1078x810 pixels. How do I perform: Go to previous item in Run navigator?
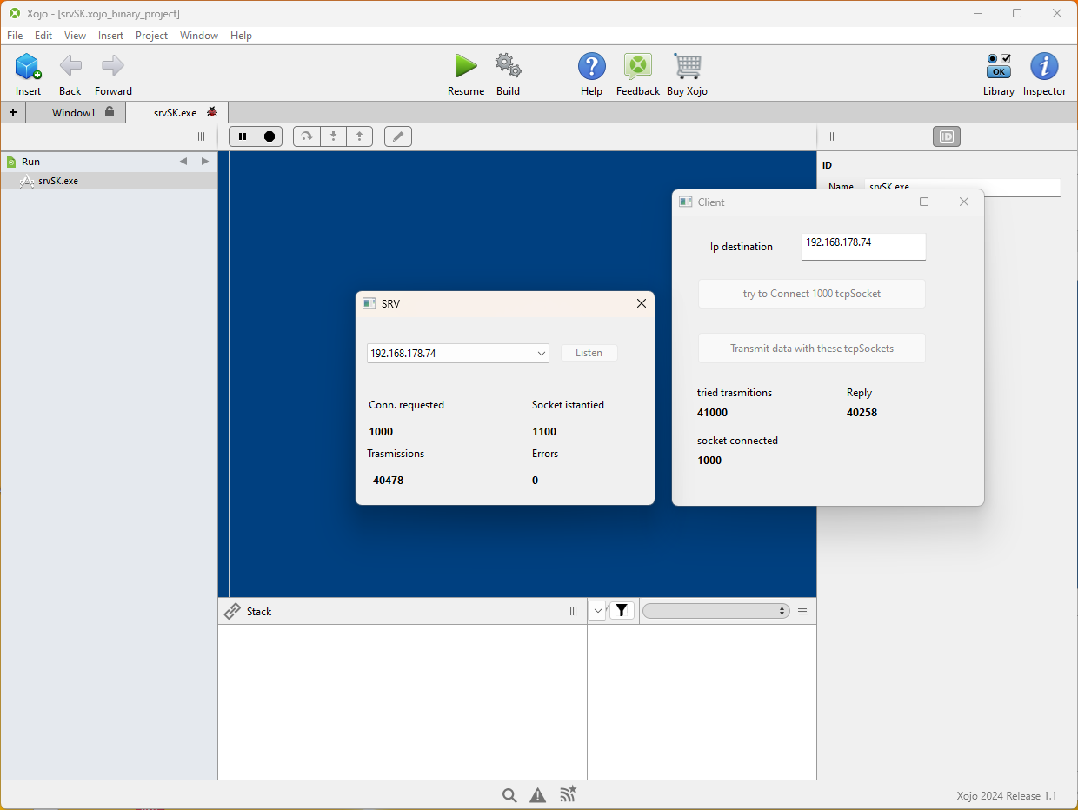click(183, 162)
